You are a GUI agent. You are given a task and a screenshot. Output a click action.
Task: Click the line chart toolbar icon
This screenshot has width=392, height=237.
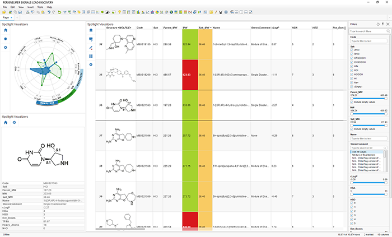click(147, 12)
